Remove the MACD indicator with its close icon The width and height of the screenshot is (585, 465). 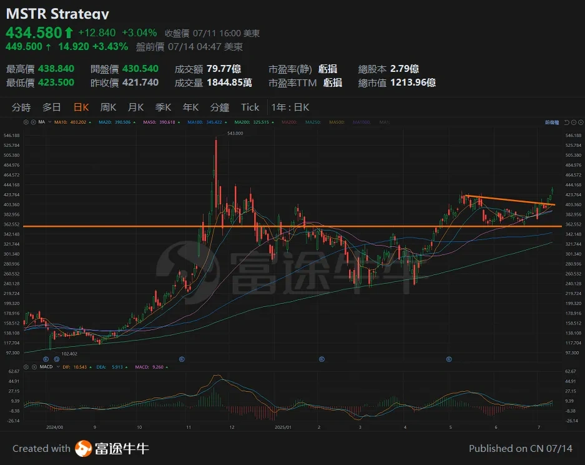[x=34, y=367]
